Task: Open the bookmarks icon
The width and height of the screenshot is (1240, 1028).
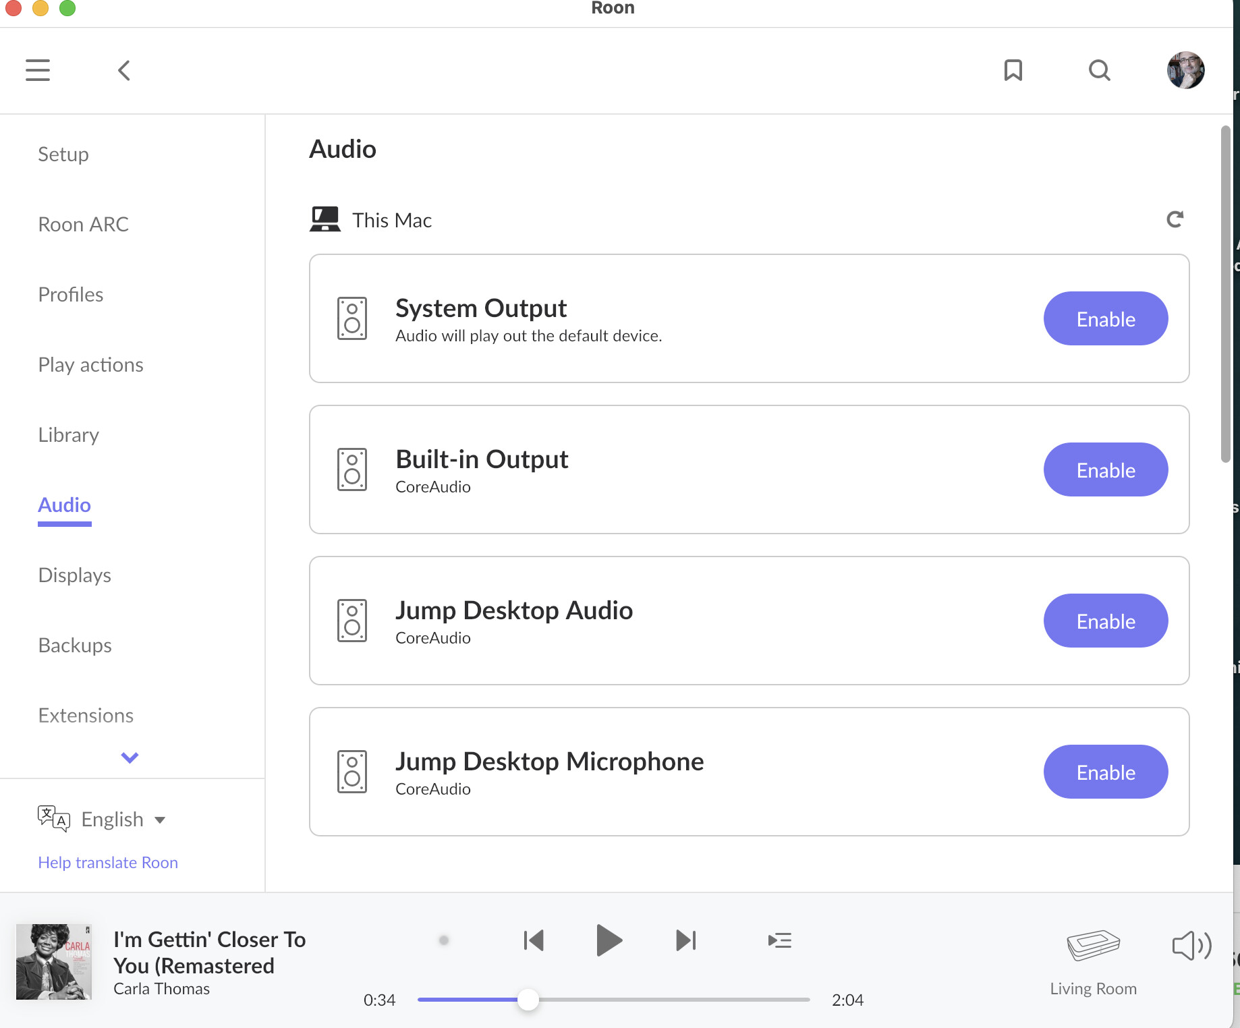Action: (1013, 70)
